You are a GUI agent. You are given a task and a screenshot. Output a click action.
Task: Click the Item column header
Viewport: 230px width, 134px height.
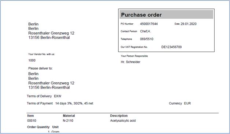coord(30,116)
